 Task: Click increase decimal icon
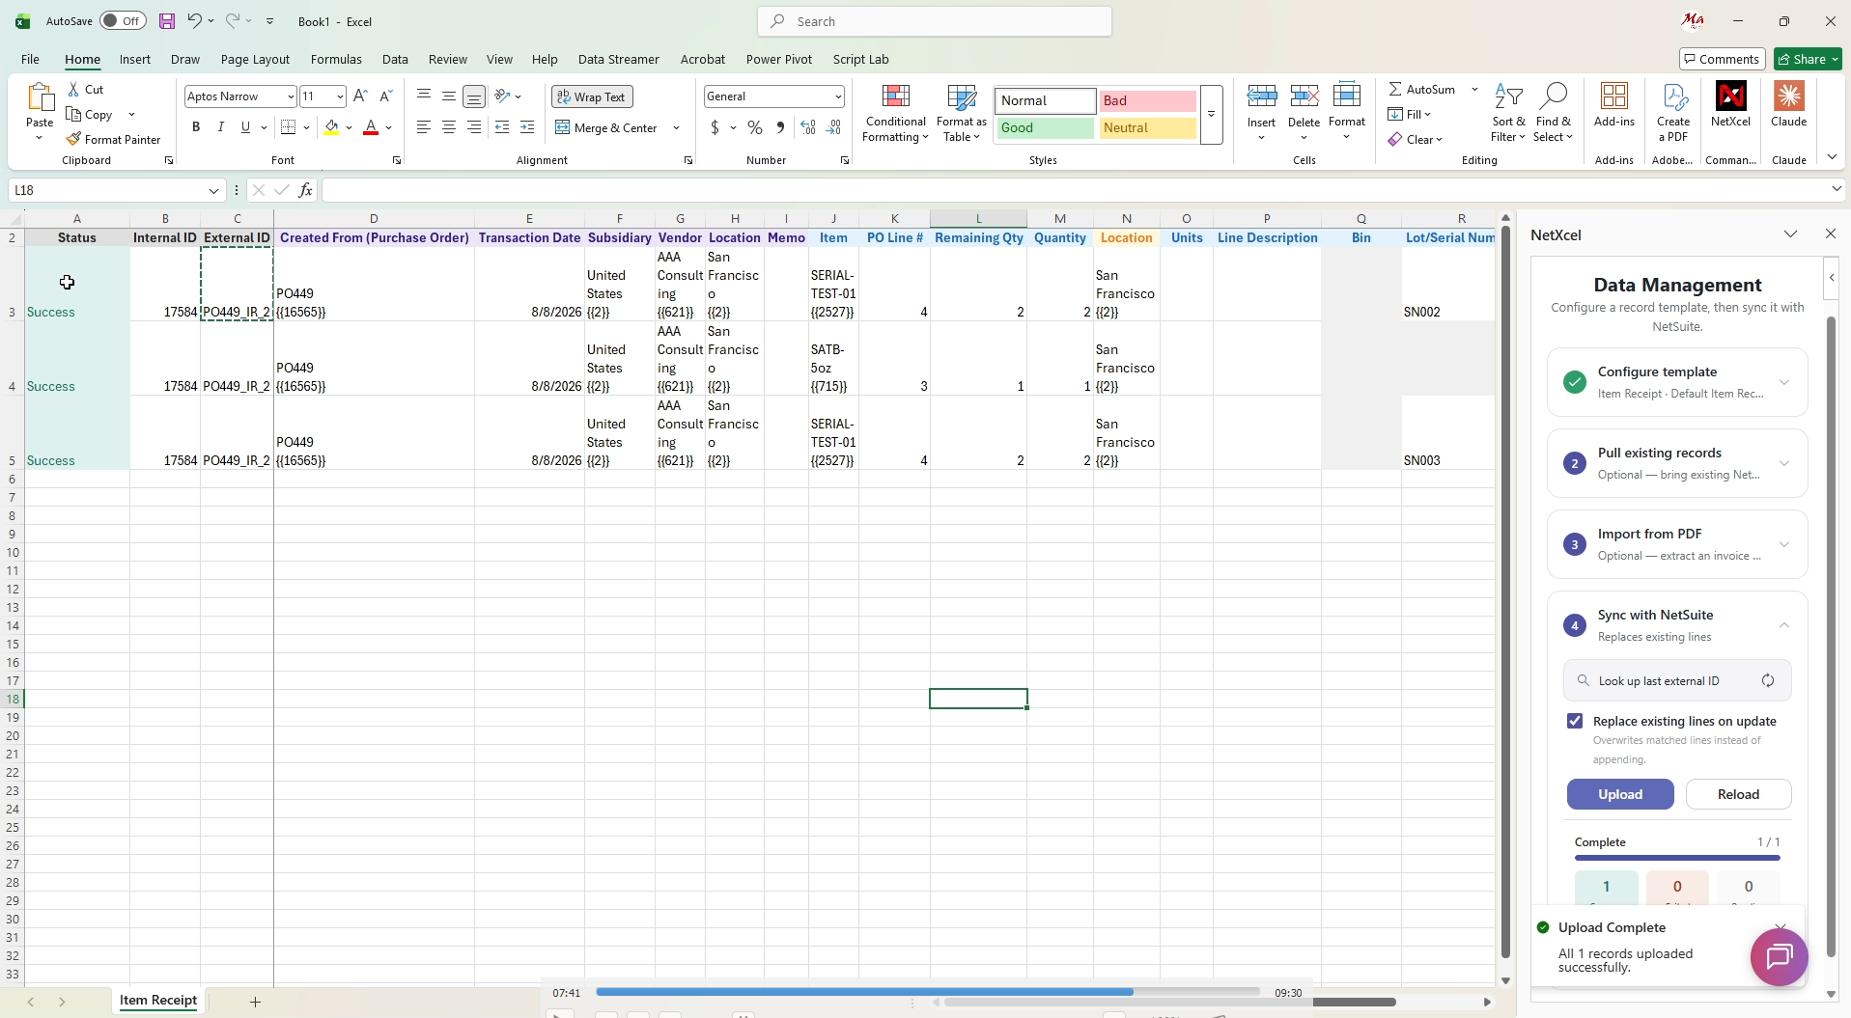tap(808, 127)
